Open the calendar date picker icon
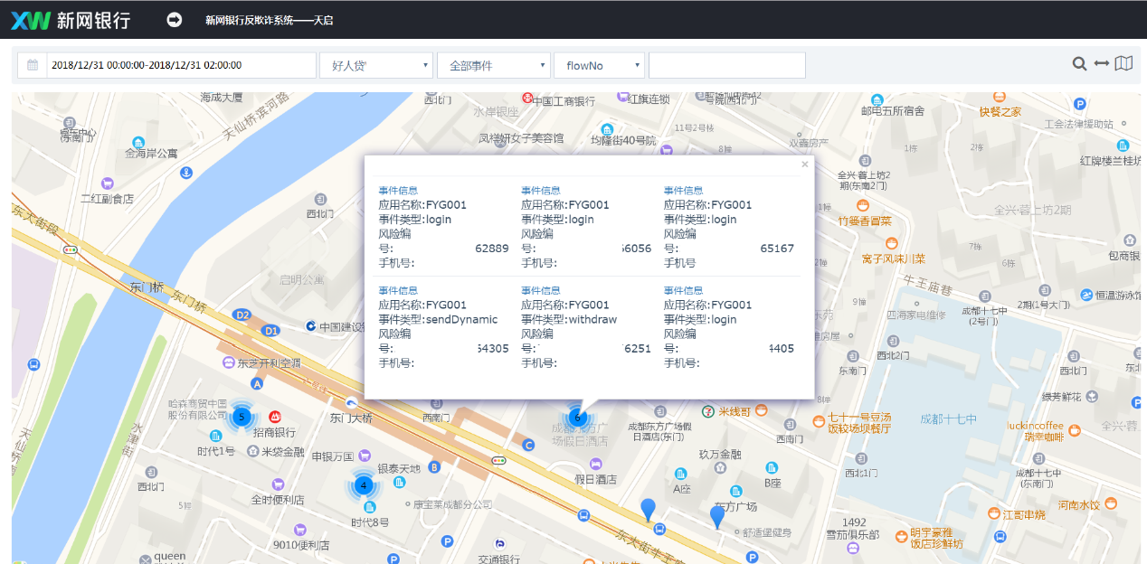The height and width of the screenshot is (564, 1147). pyautogui.click(x=33, y=65)
